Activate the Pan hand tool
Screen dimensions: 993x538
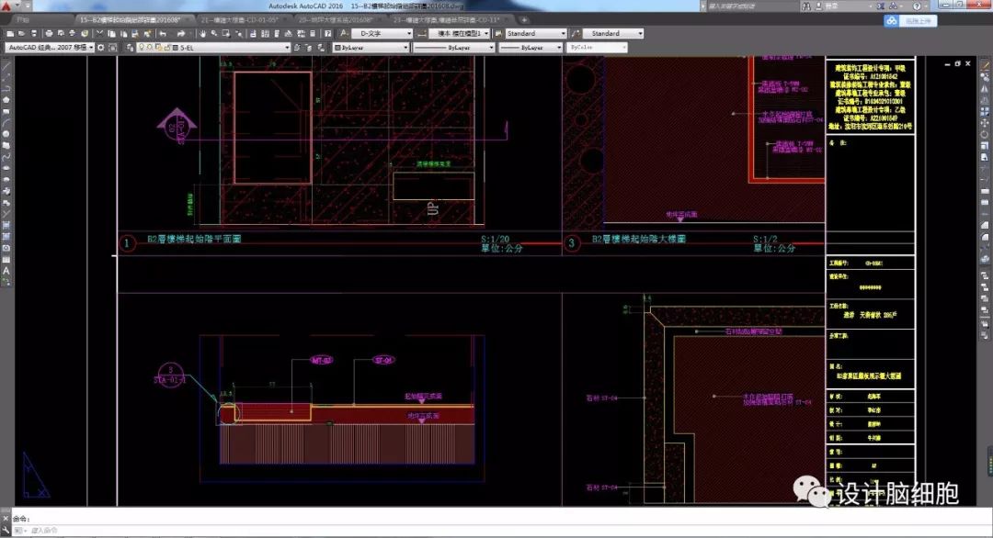tap(204, 34)
